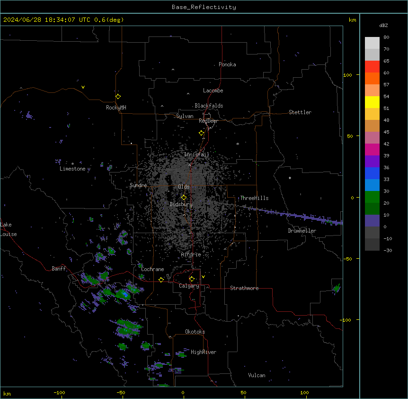Click the Lake Louise label

pos(9,229)
